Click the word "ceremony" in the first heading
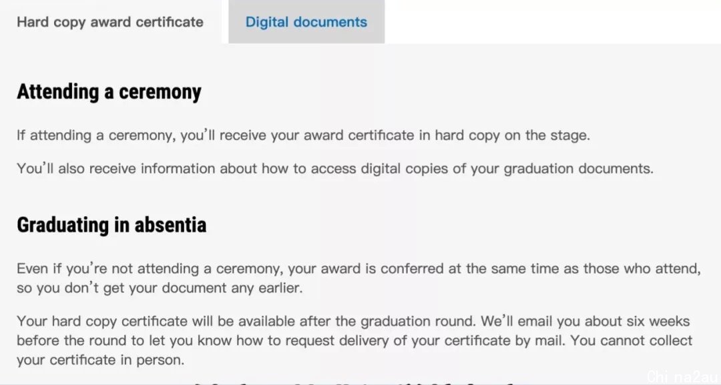The image size is (721, 385). pos(160,93)
